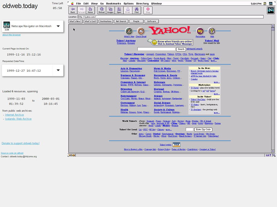The image size is (277, 207).
Task: Reload the page with Reload icon
Action: [x=102, y=10]
